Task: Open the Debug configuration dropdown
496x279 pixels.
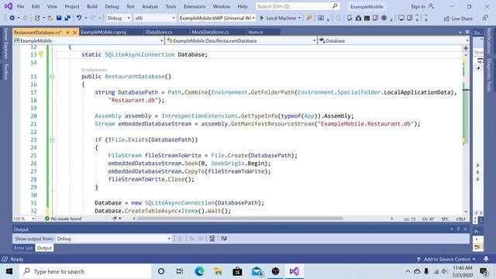Action: 119,18
